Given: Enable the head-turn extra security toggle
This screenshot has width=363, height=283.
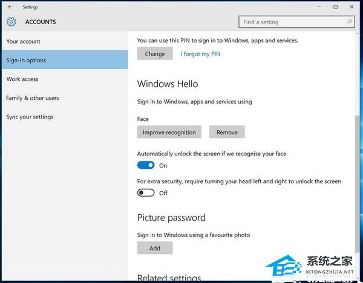Looking at the screenshot, I should tap(146, 193).
